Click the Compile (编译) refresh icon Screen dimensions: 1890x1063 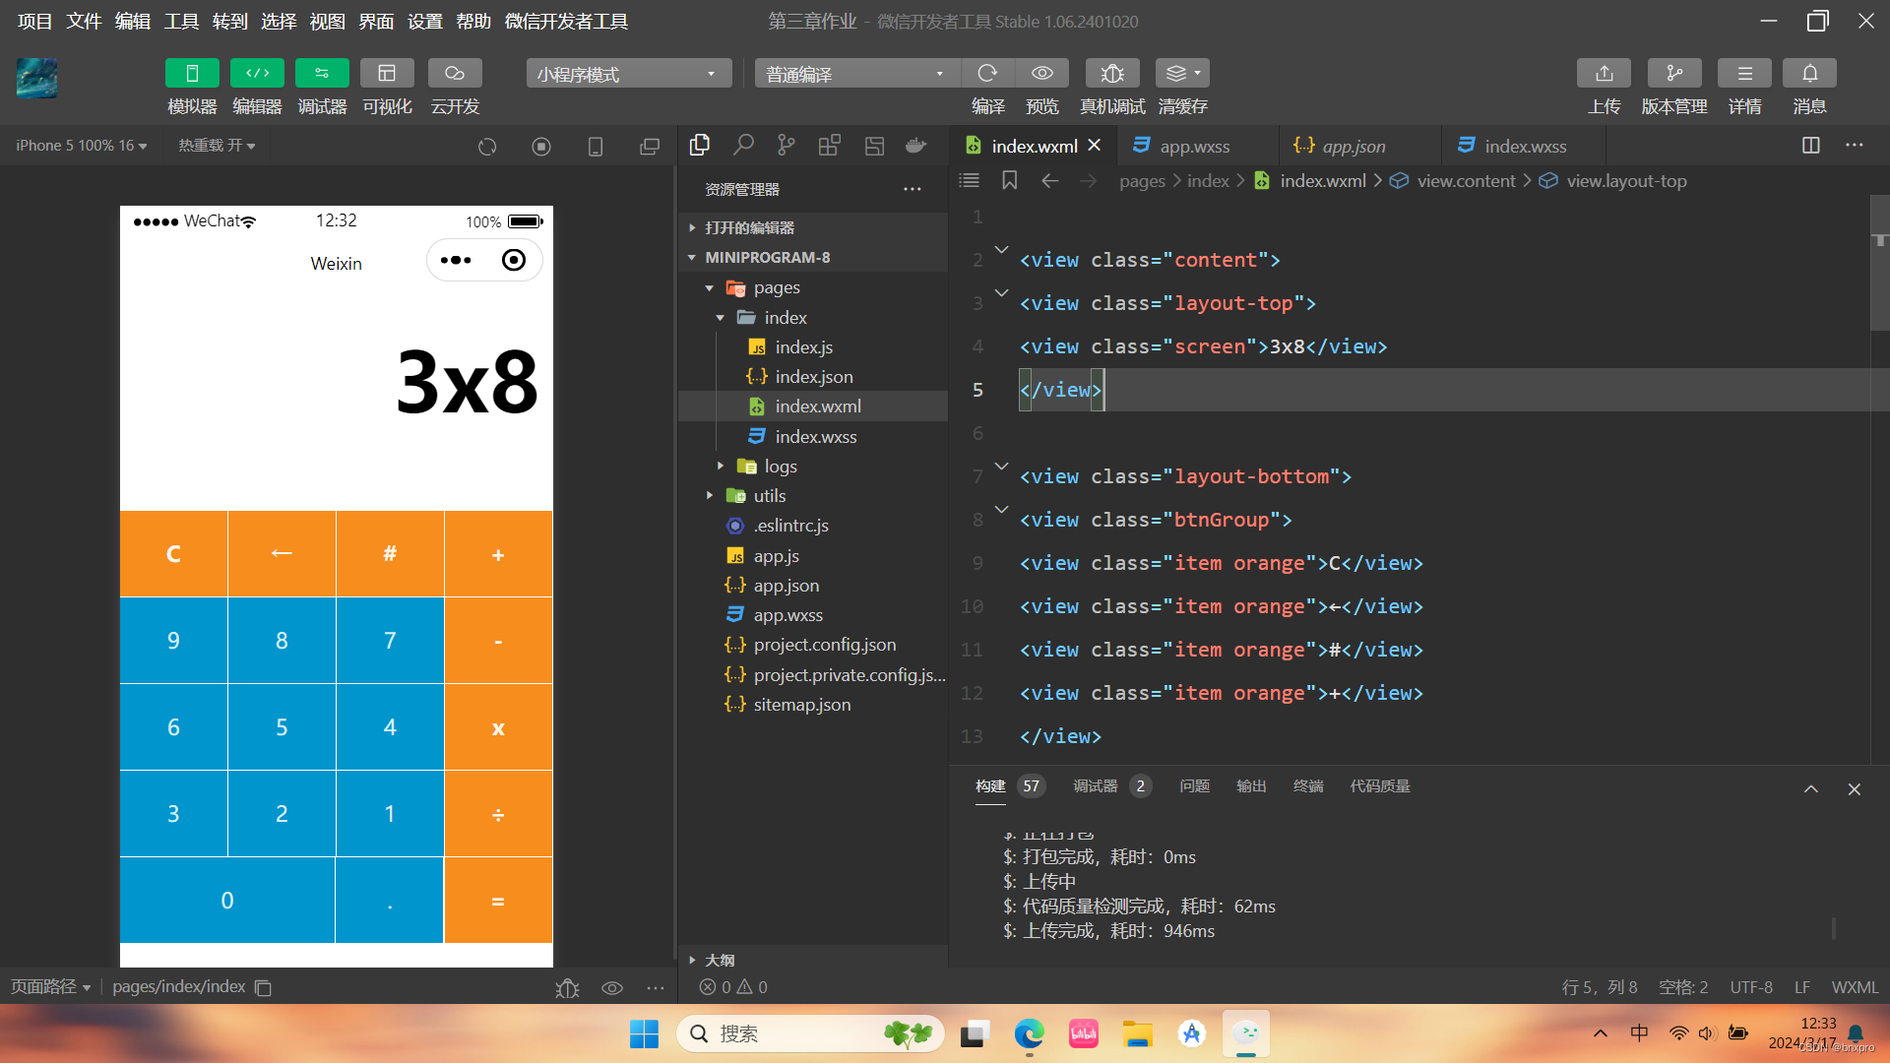point(987,74)
